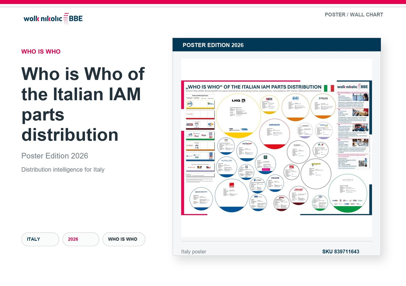
Task: Click the POSTER EDITION 2026 card header
Action: pyautogui.click(x=277, y=45)
